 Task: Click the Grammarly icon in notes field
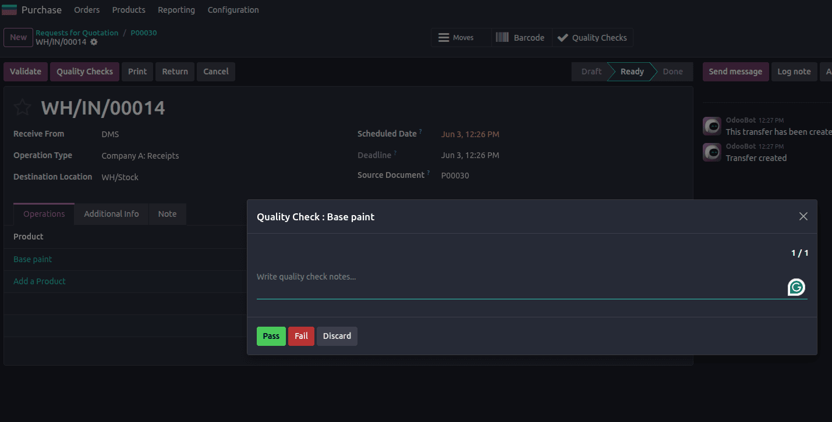(796, 287)
